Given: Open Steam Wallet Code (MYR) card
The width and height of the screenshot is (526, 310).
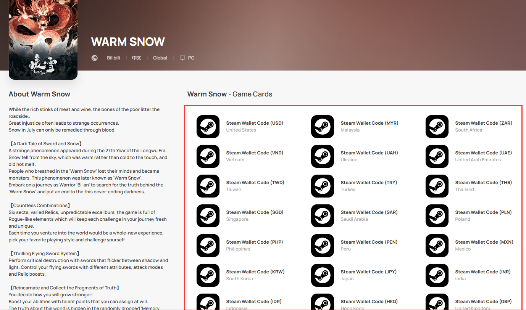Looking at the screenshot, I should (369, 123).
